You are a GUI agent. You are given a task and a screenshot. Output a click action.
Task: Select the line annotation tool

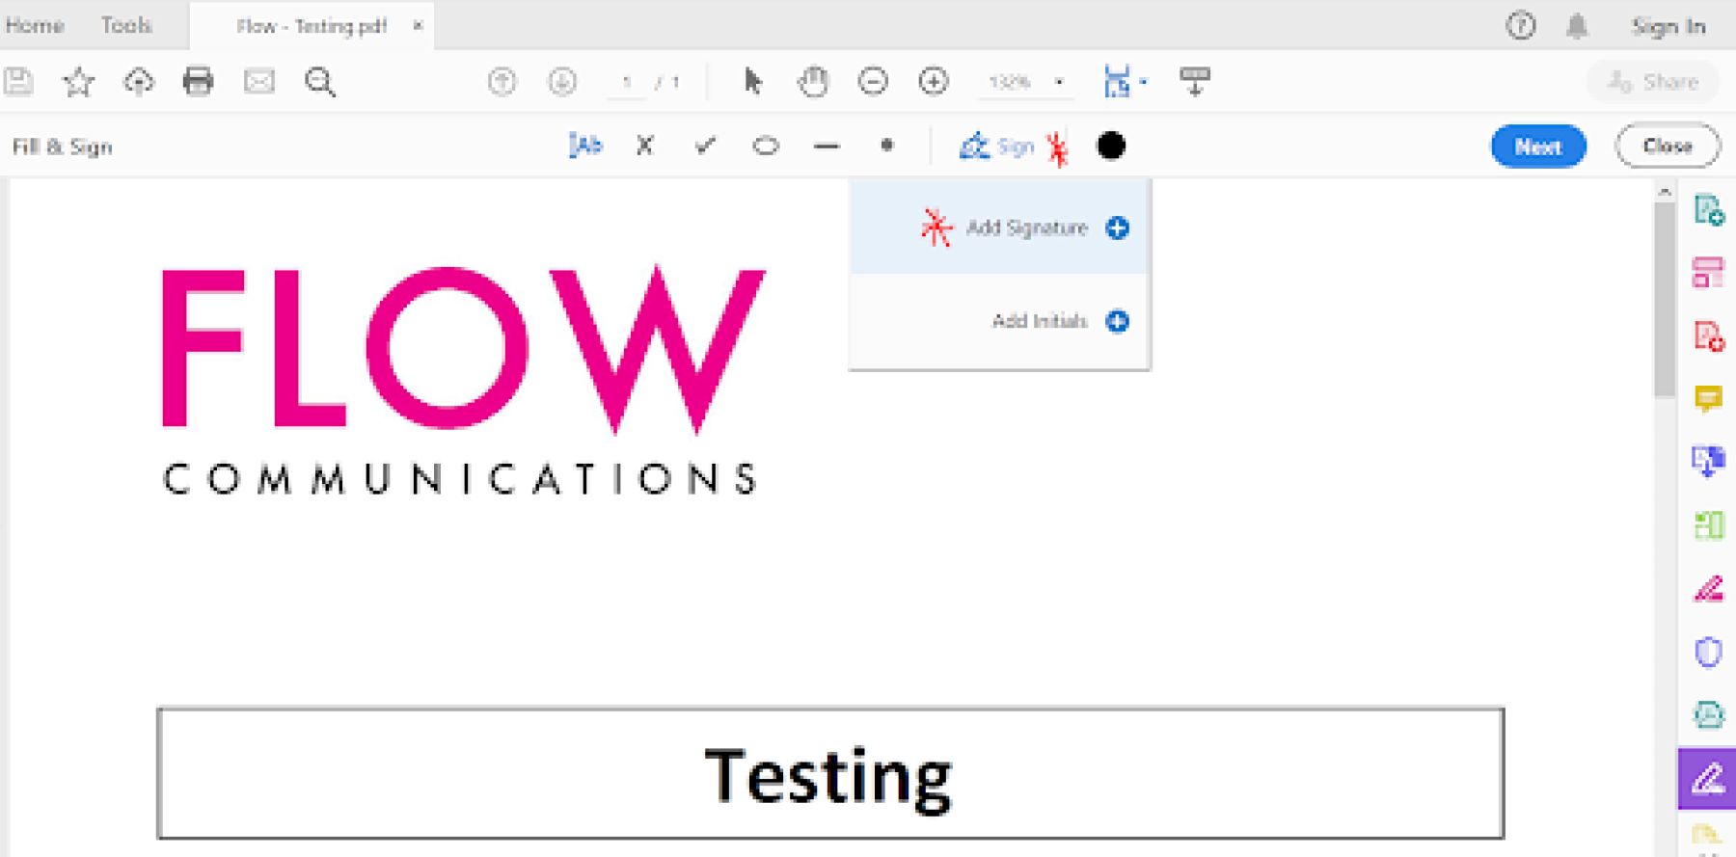[827, 147]
